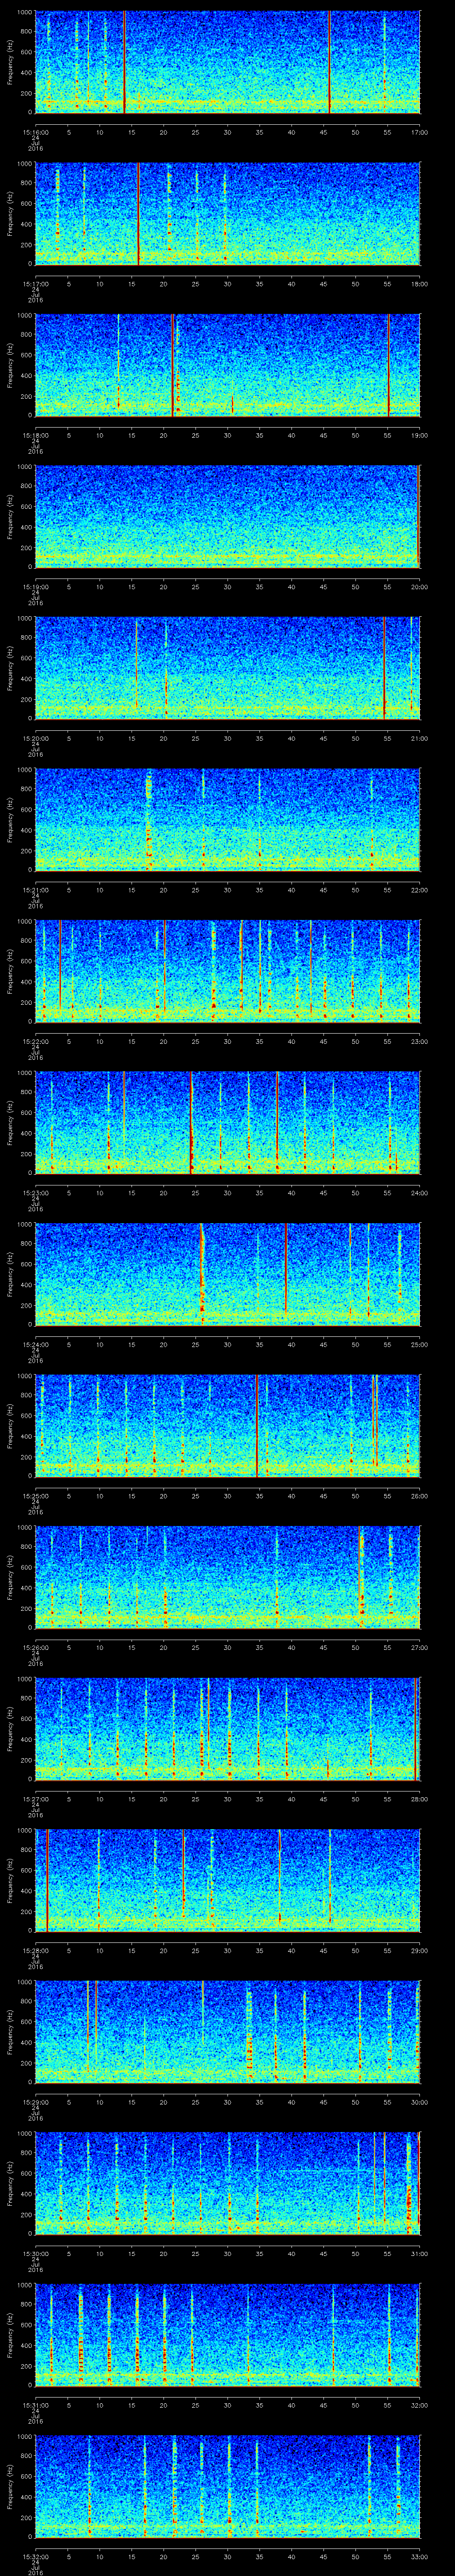The height and width of the screenshot is (2576, 455).
Task: Click the 15:19:00 start time label
Action: click(x=36, y=587)
